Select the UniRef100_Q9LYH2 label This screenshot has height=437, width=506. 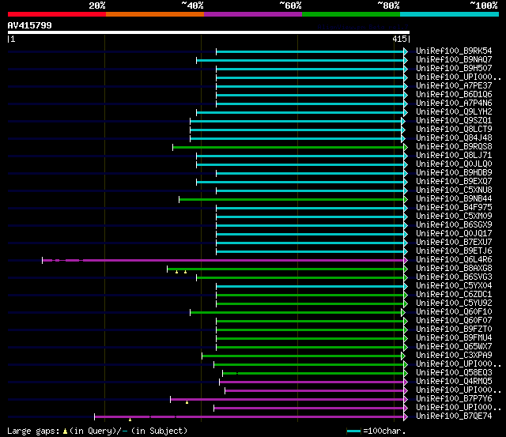454,112
